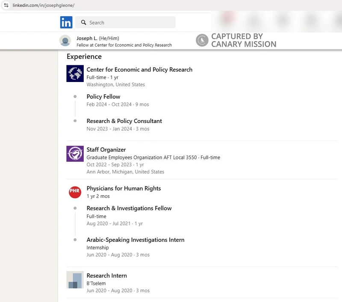Focus the LinkedIn Search field
The height and width of the screenshot is (302, 342).
[125, 22]
